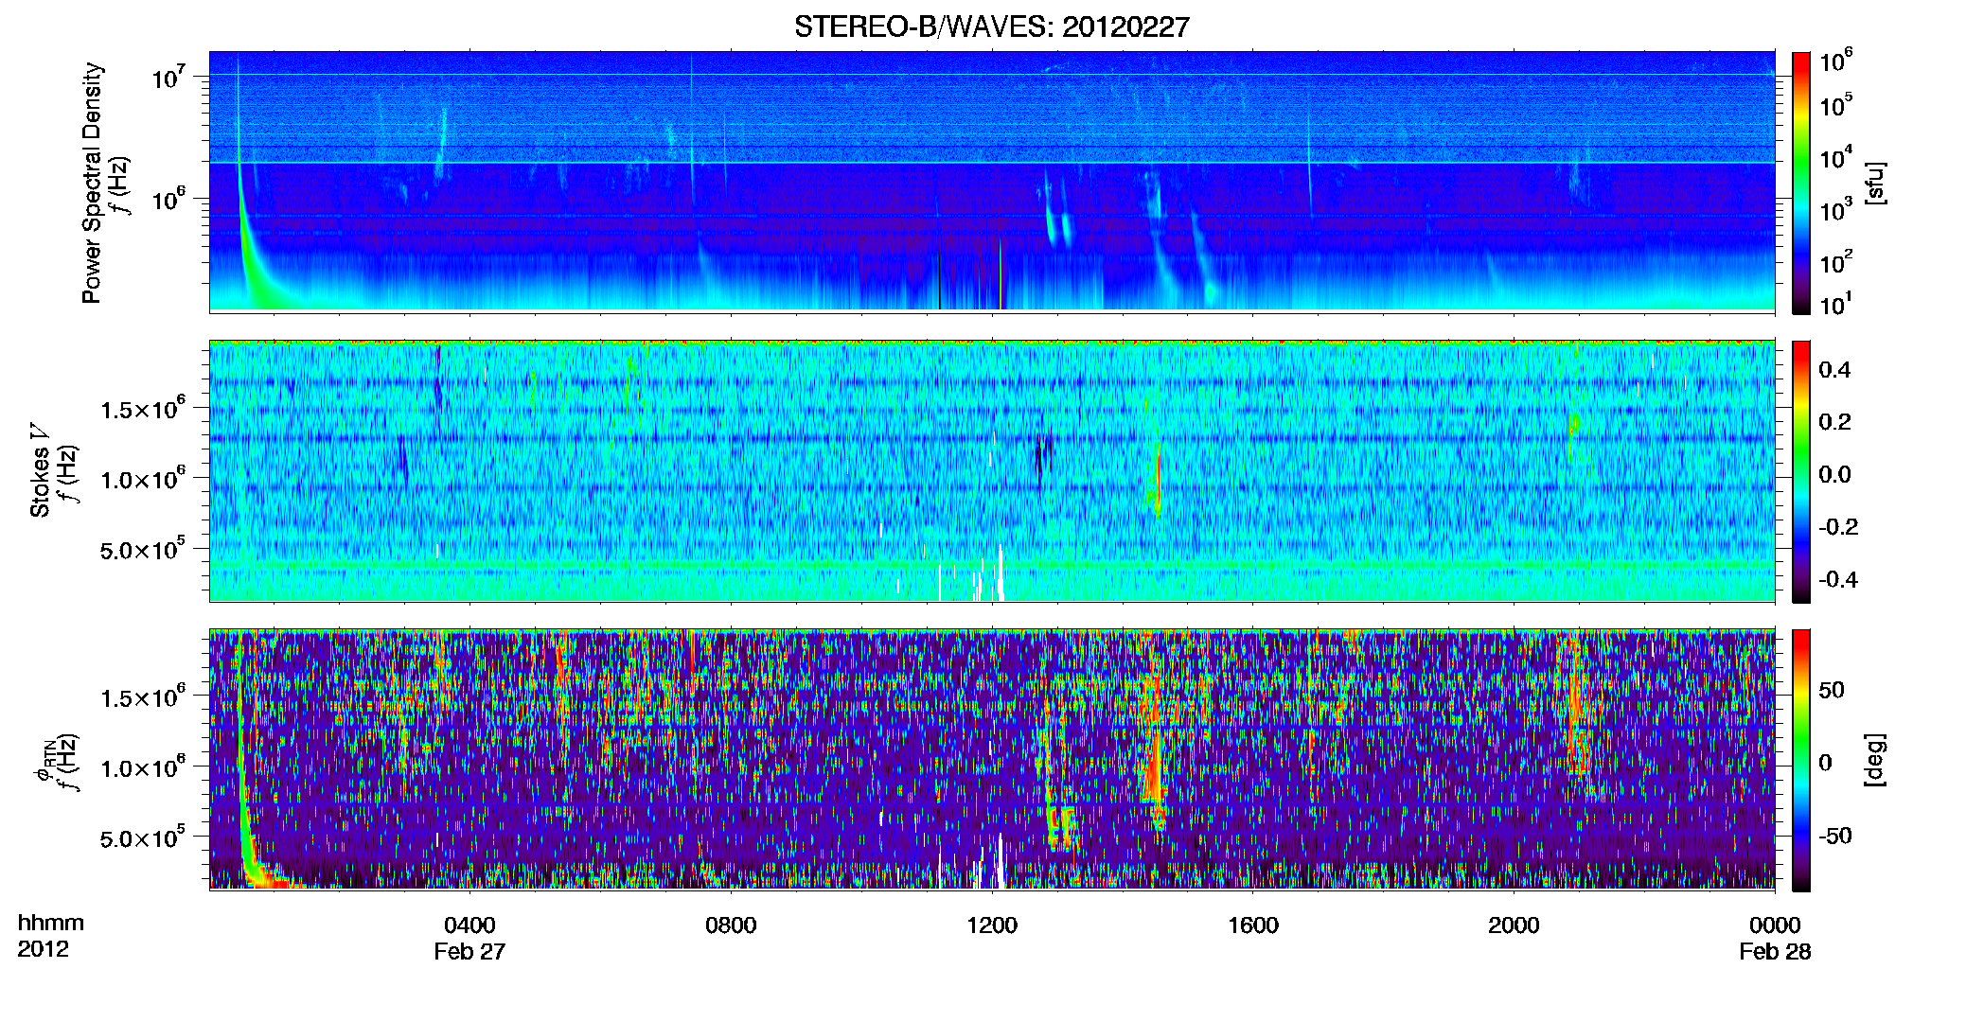Click the [sfu] intensity color bar
The width and height of the screenshot is (1984, 1022).
[x=1801, y=183]
